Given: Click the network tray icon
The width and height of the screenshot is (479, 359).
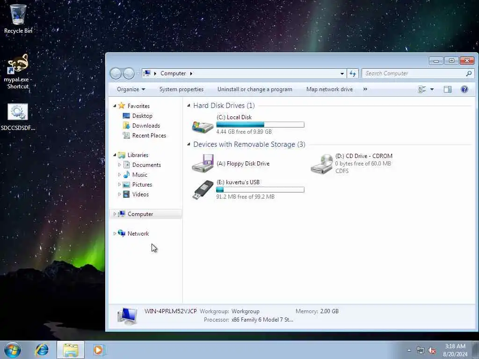Looking at the screenshot, I should pyautogui.click(x=421, y=351).
